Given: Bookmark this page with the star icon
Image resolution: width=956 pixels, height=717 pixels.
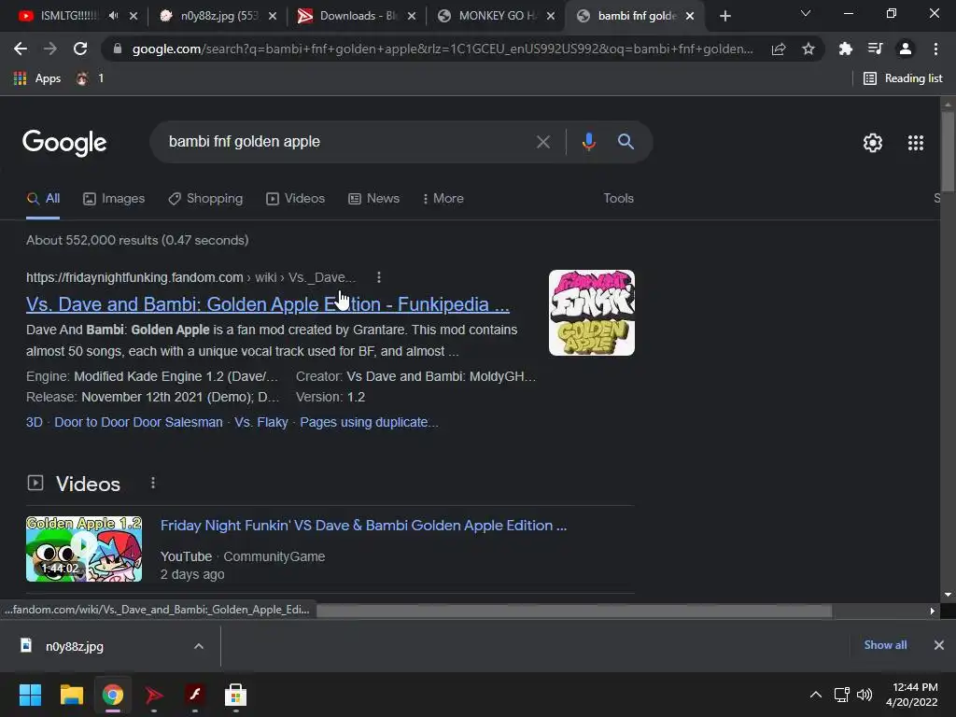Looking at the screenshot, I should 808,49.
